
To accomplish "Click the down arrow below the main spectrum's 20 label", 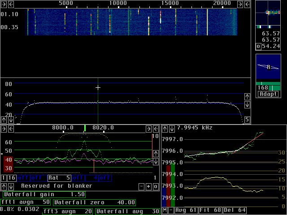I will pyautogui.click(x=11, y=120).
